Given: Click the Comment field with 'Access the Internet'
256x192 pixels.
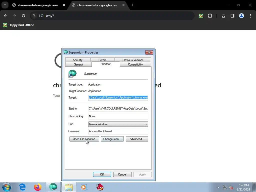Looking at the screenshot, I should (x=118, y=131).
